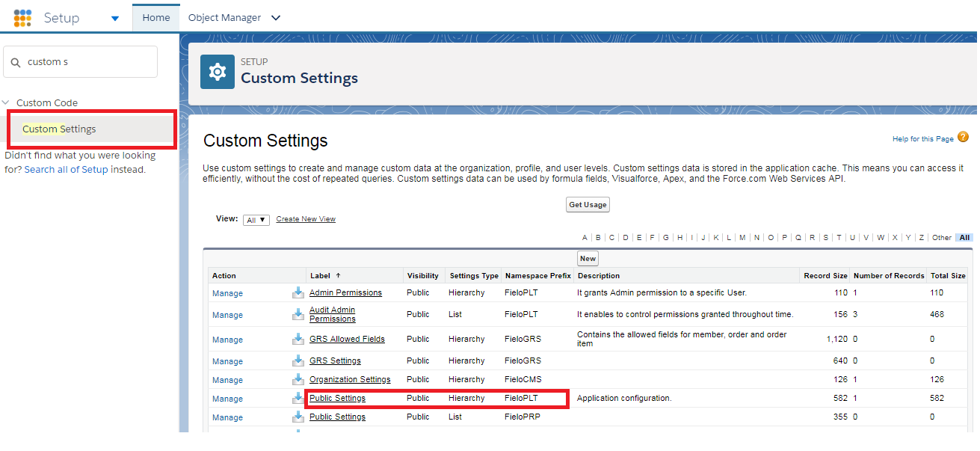Filter list by letter Z
The width and height of the screenshot is (980, 451).
(x=922, y=238)
